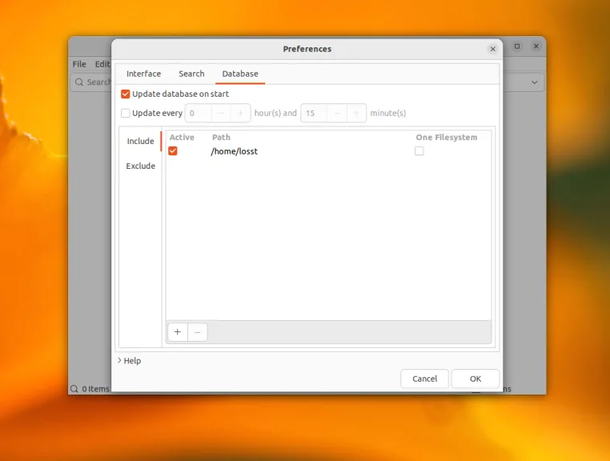Decrease the hours value with minus stepper
The width and height of the screenshot is (610, 461).
[x=221, y=113]
